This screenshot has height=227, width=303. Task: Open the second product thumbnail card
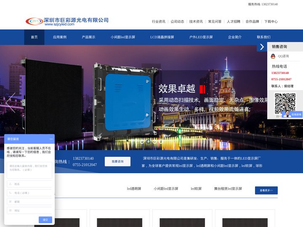click(x=120, y=218)
